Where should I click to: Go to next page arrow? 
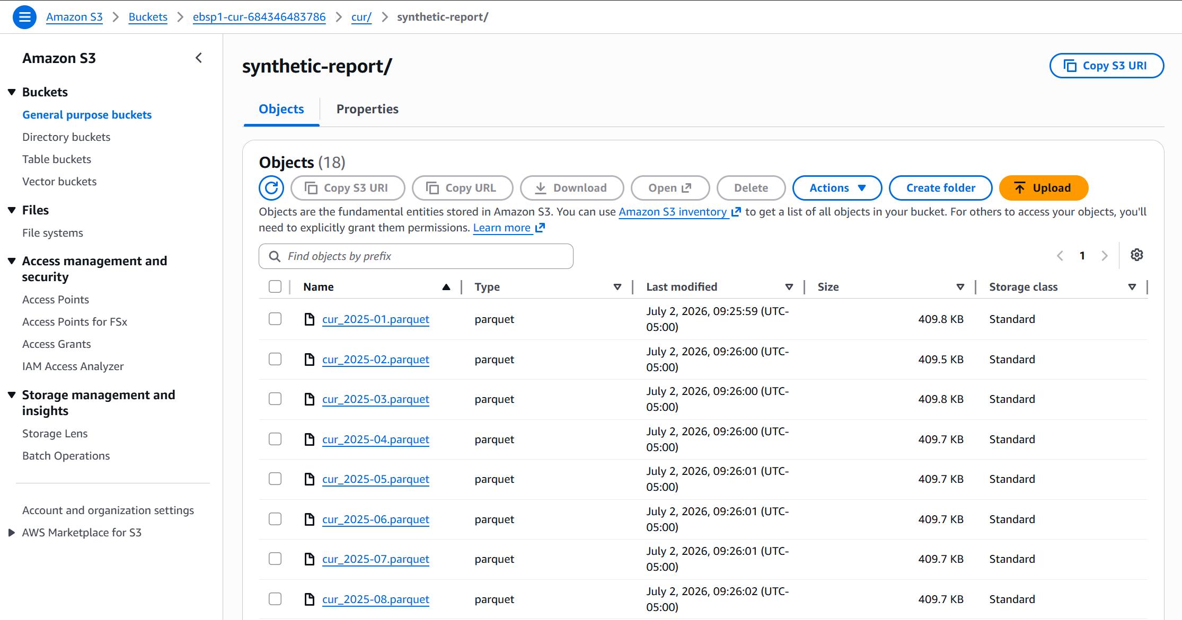1105,256
